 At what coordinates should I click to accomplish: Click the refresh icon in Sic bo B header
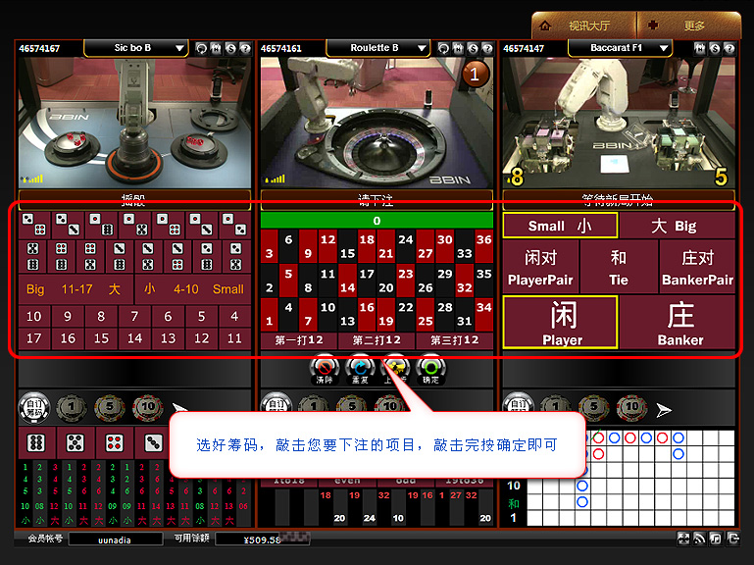click(202, 48)
